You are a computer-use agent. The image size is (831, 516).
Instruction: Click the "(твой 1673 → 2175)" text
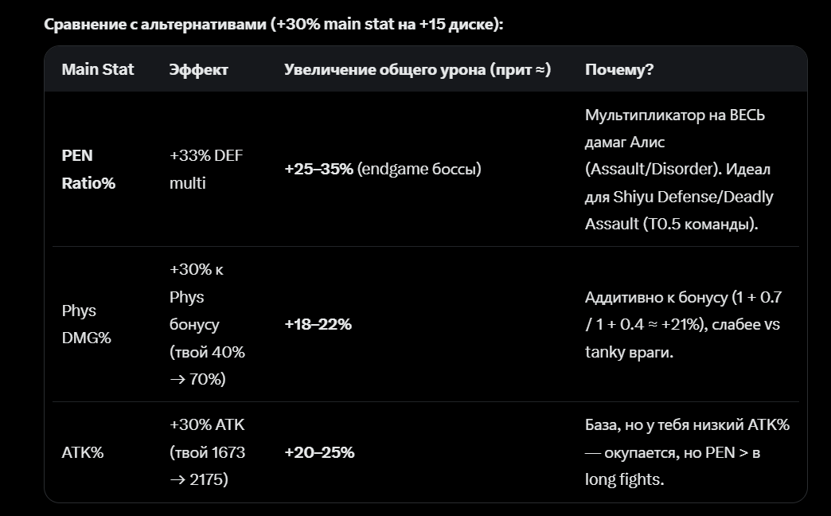click(x=207, y=466)
